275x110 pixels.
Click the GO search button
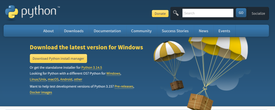[x=241, y=13]
